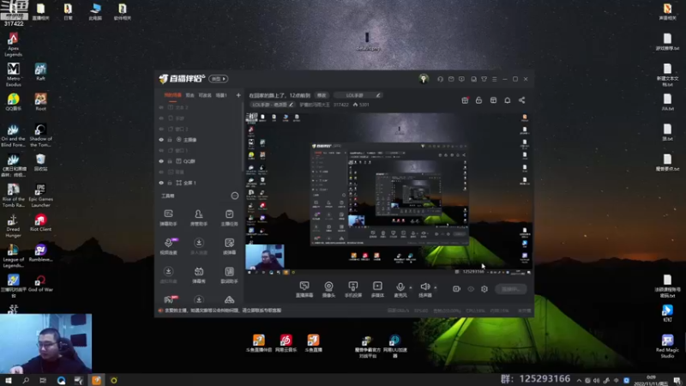Select the QQ群 layer row
The height and width of the screenshot is (386, 686).
(x=199, y=161)
